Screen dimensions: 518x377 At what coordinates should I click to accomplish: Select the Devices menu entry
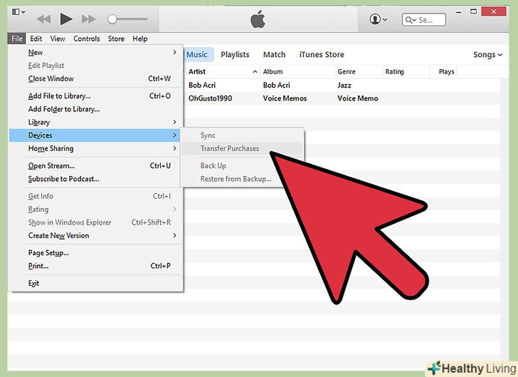pos(96,135)
